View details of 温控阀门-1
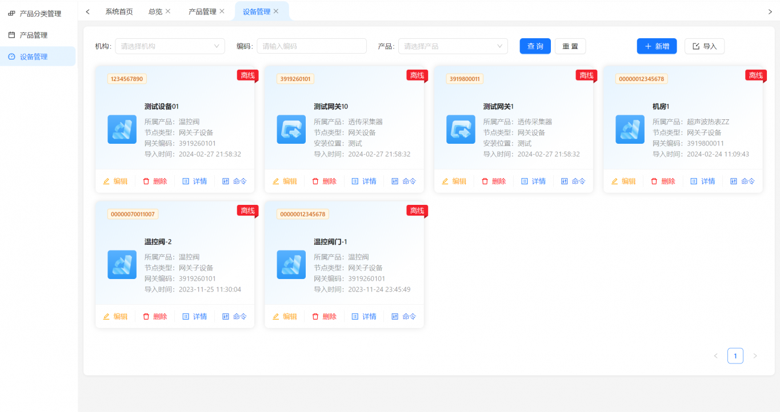The image size is (780, 412). point(364,317)
